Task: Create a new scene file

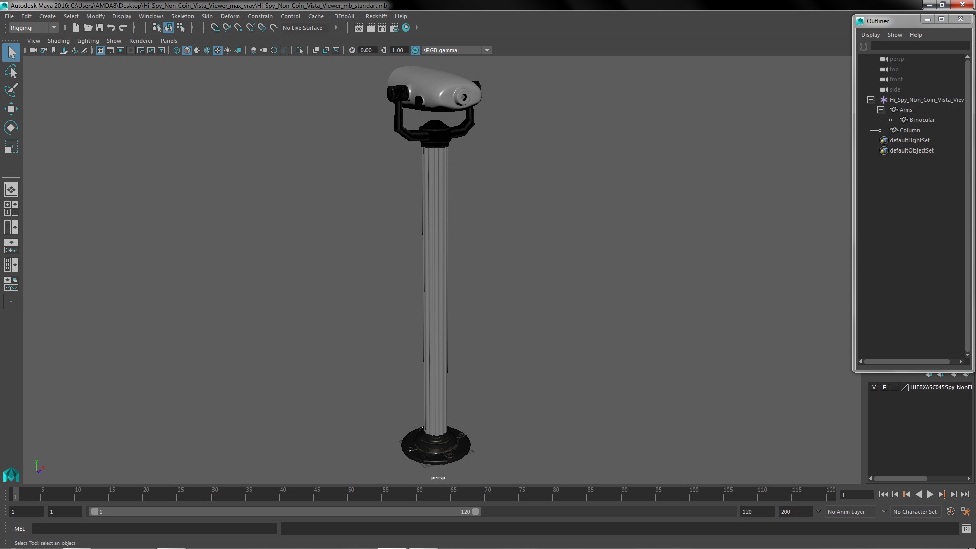Action: click(x=76, y=28)
